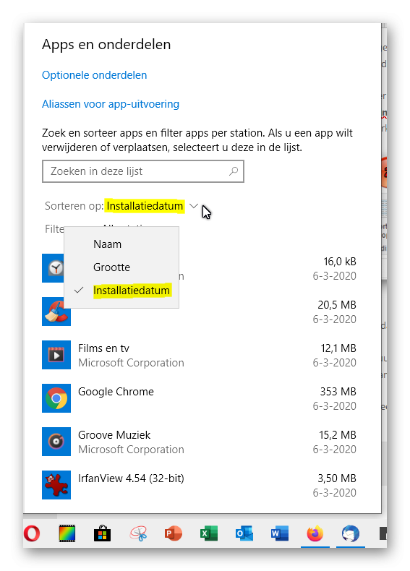Open Snipping Tool in taskbar

(138, 533)
